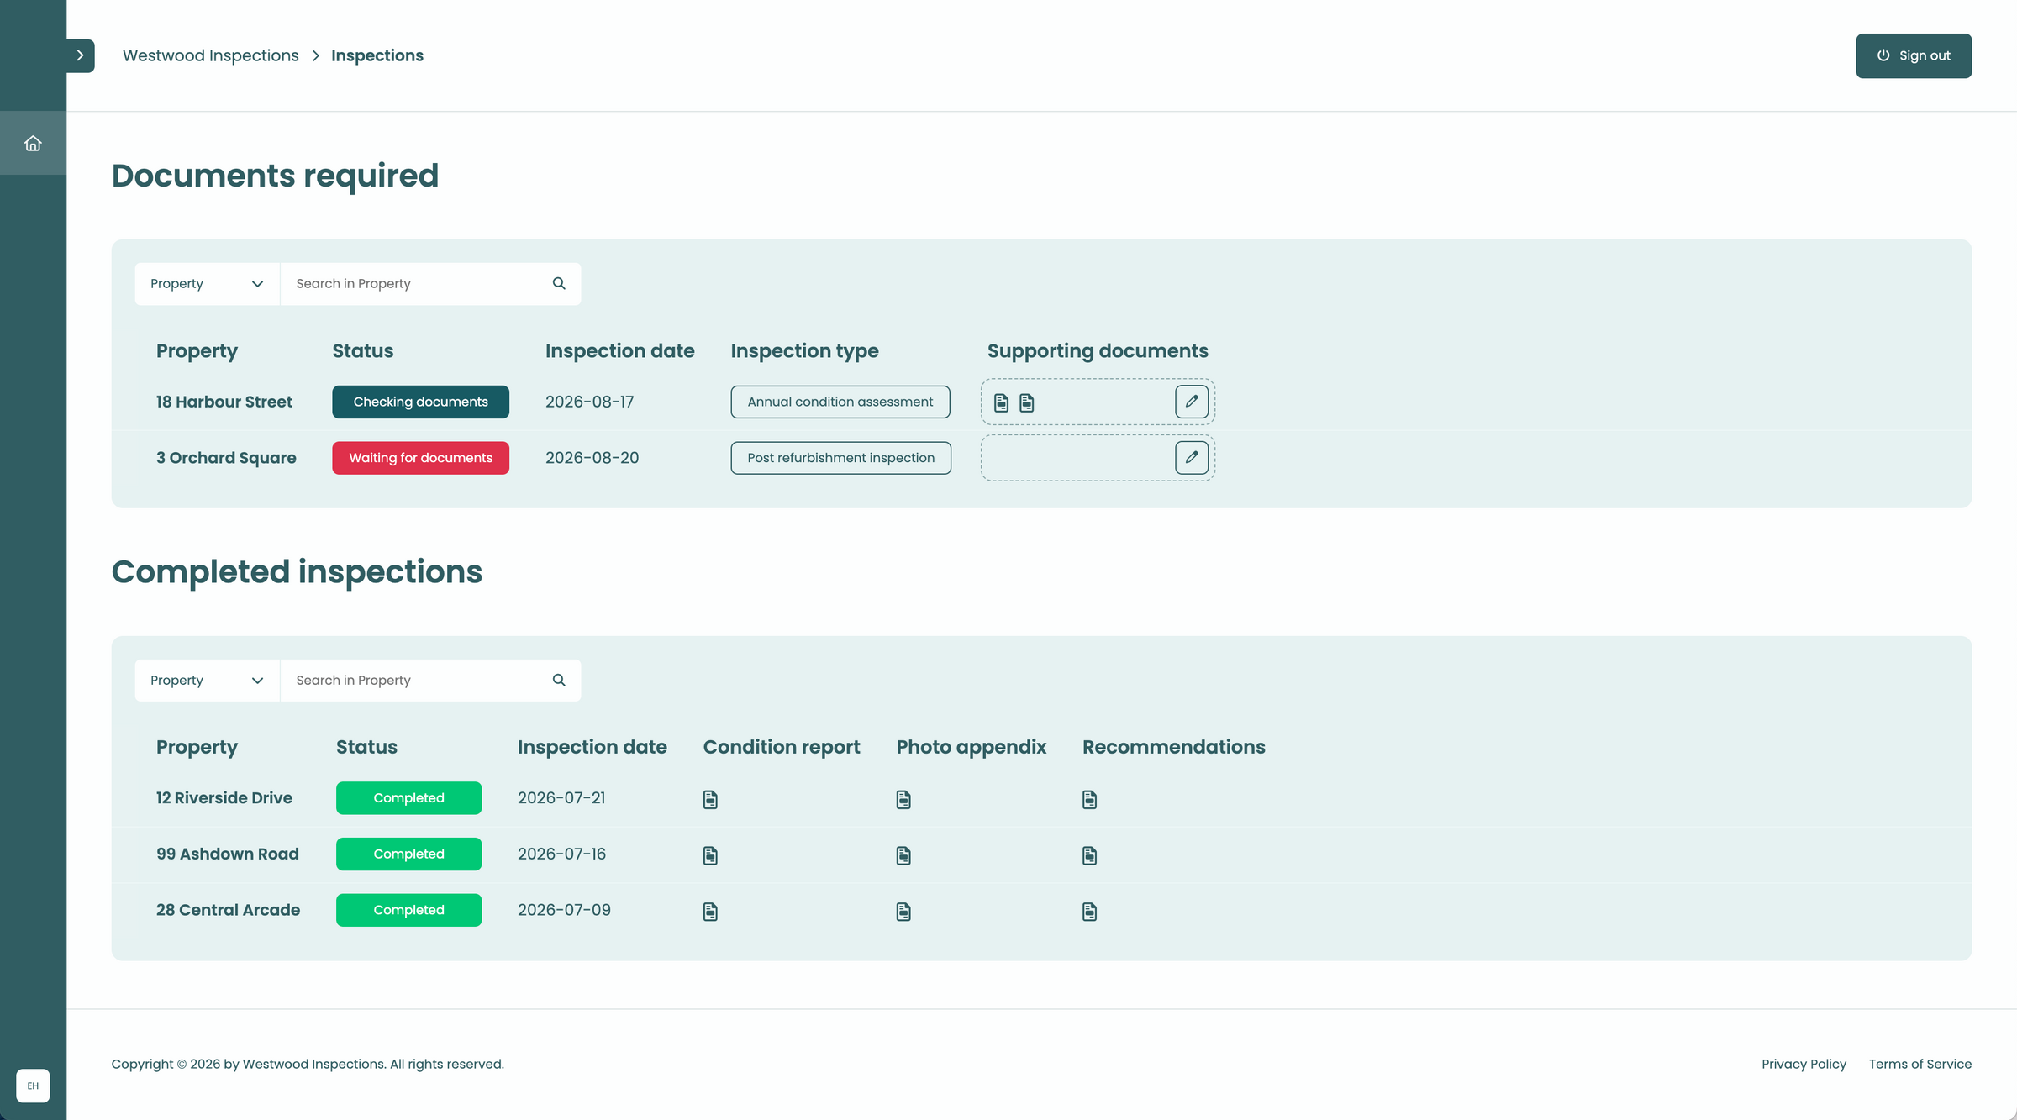Open condition report for 12 Riverside Drive
Image resolution: width=2017 pixels, height=1120 pixels.
(x=710, y=799)
